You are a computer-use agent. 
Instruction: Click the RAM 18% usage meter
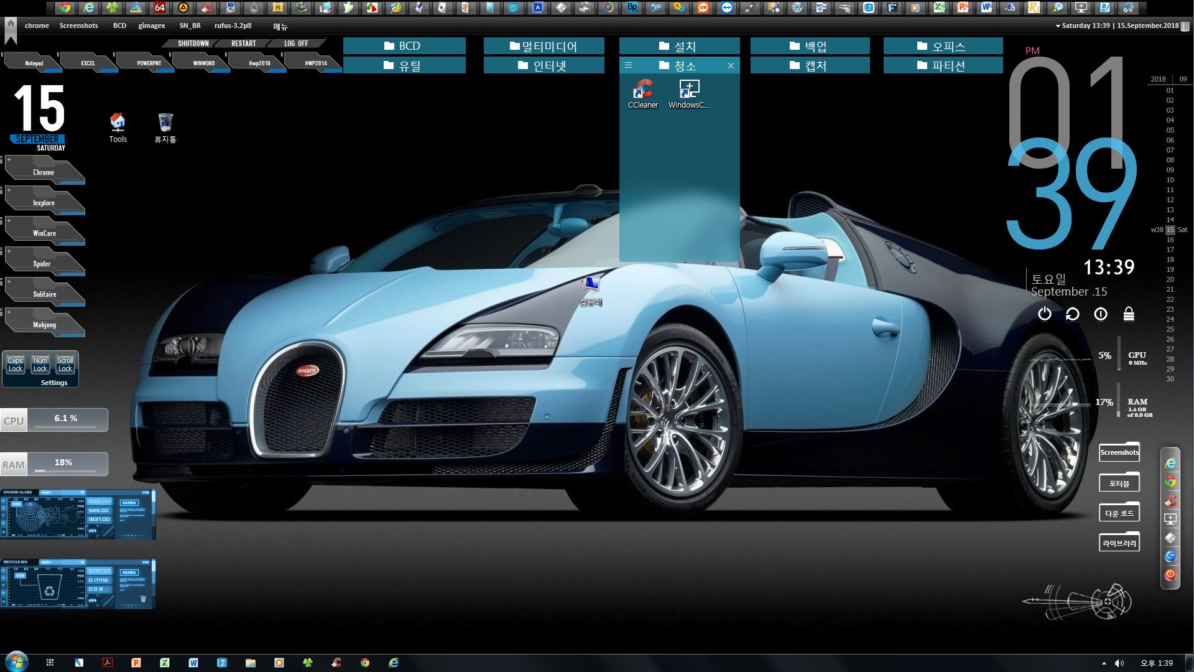54,464
